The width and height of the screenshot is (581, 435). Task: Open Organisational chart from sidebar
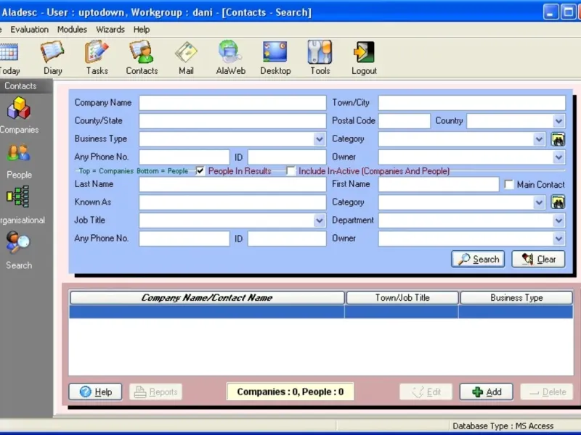tap(20, 205)
